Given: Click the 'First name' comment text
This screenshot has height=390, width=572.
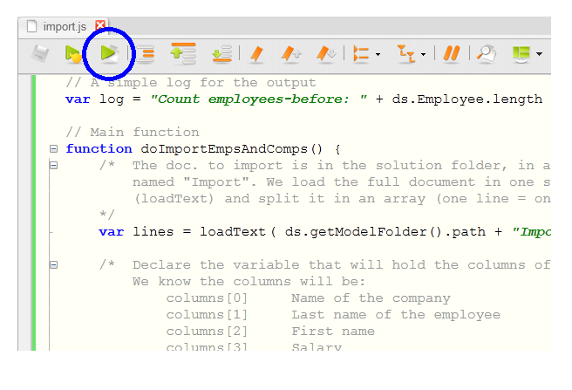Looking at the screenshot, I should [333, 332].
